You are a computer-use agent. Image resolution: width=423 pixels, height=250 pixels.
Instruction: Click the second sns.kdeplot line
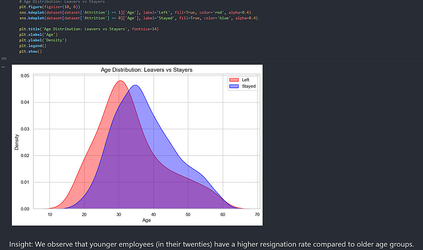[138, 18]
